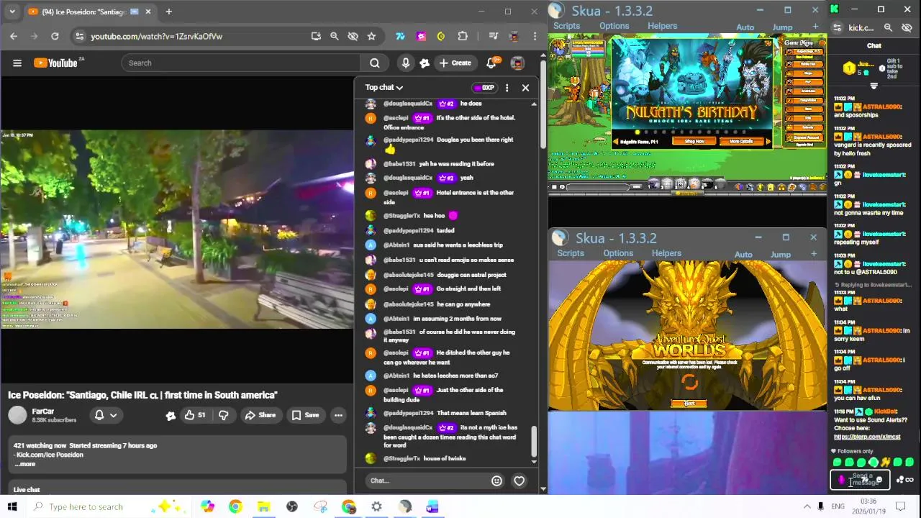This screenshot has width=921, height=518.
Task: Reload the Chrome page
Action: pos(55,36)
